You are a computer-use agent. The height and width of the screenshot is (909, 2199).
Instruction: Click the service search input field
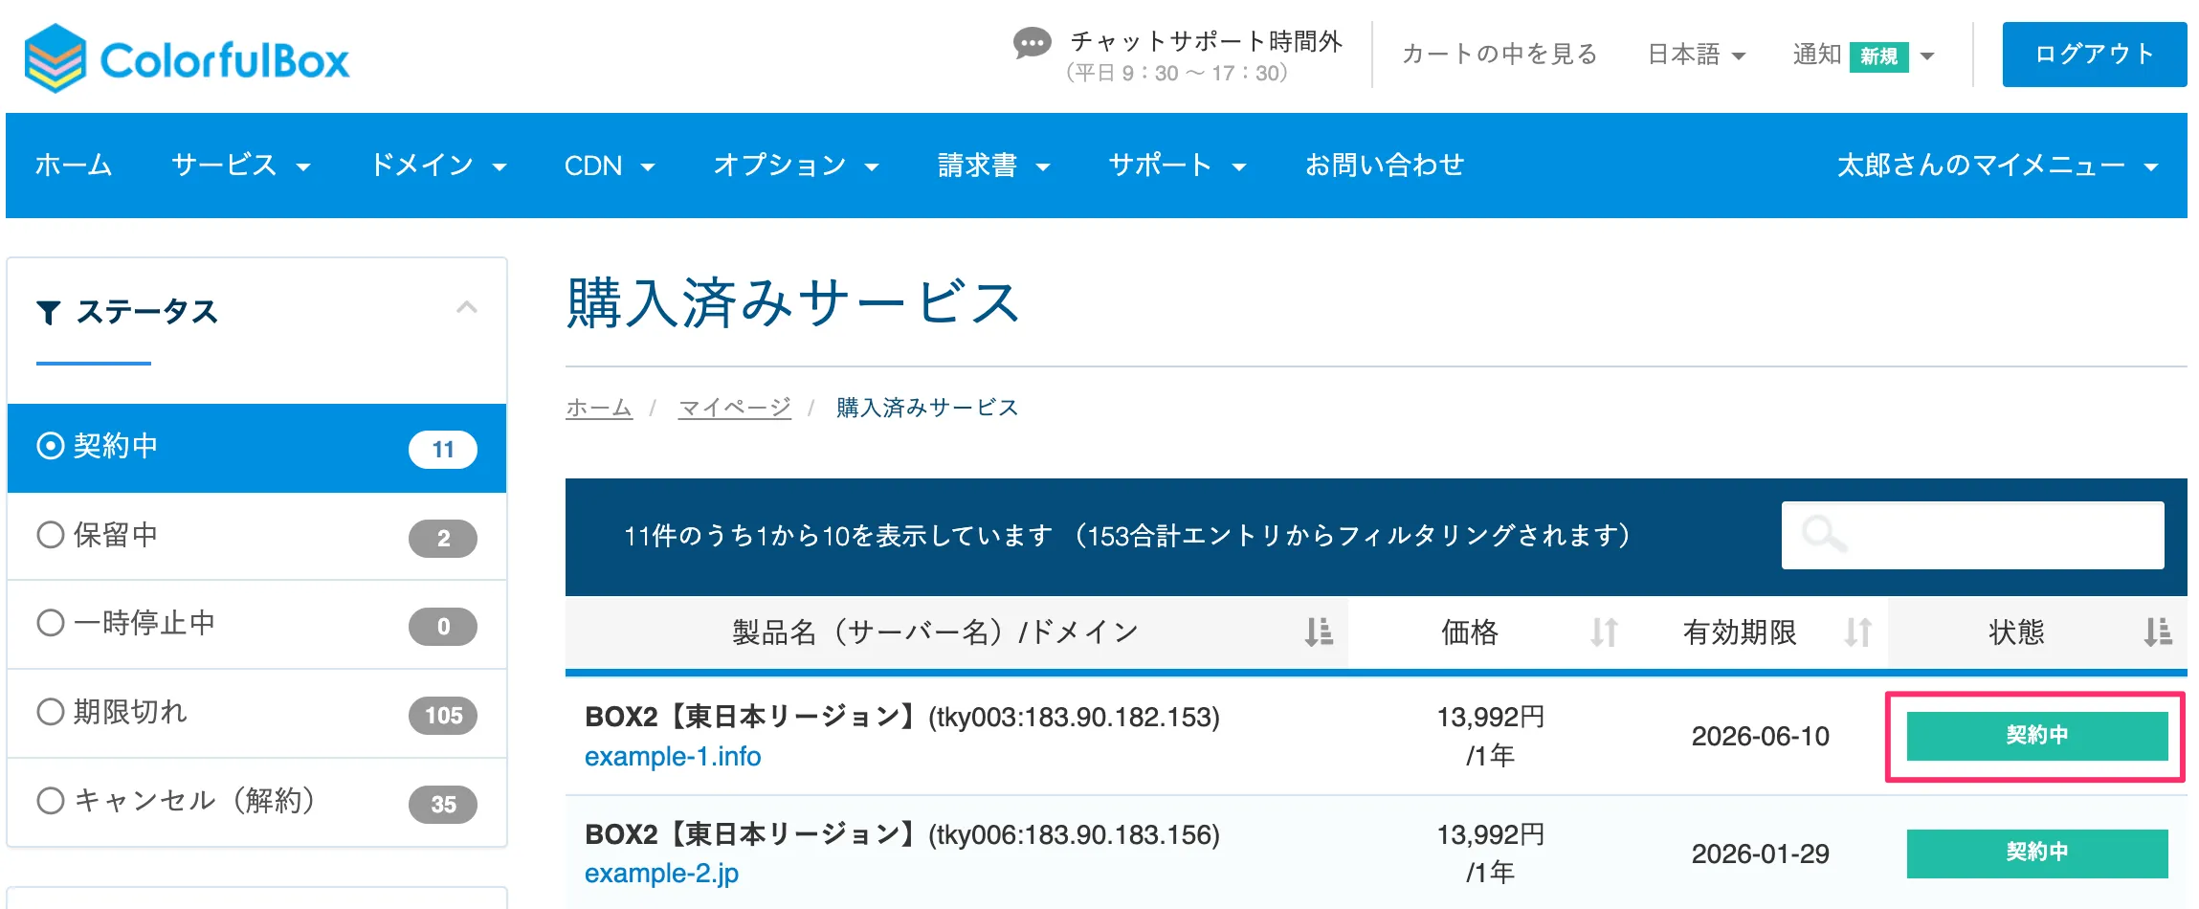click(x=1972, y=535)
